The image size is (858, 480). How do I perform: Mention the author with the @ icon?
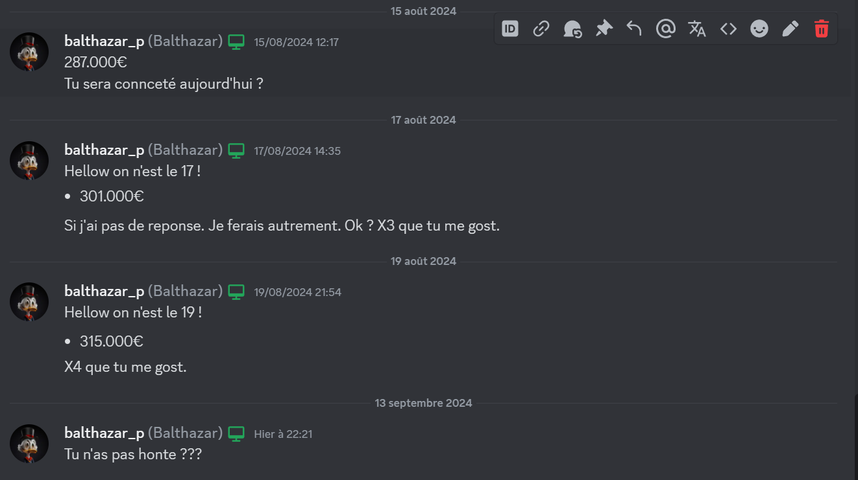(x=666, y=29)
